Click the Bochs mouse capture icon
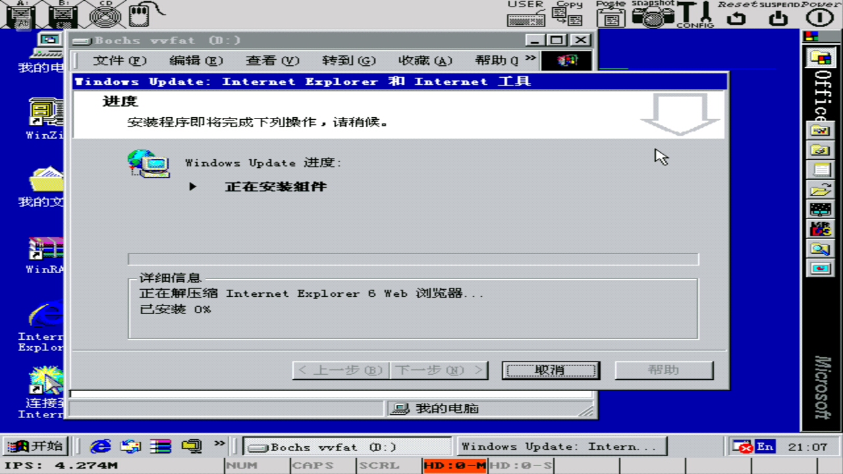This screenshot has height=474, width=843. tap(146, 14)
